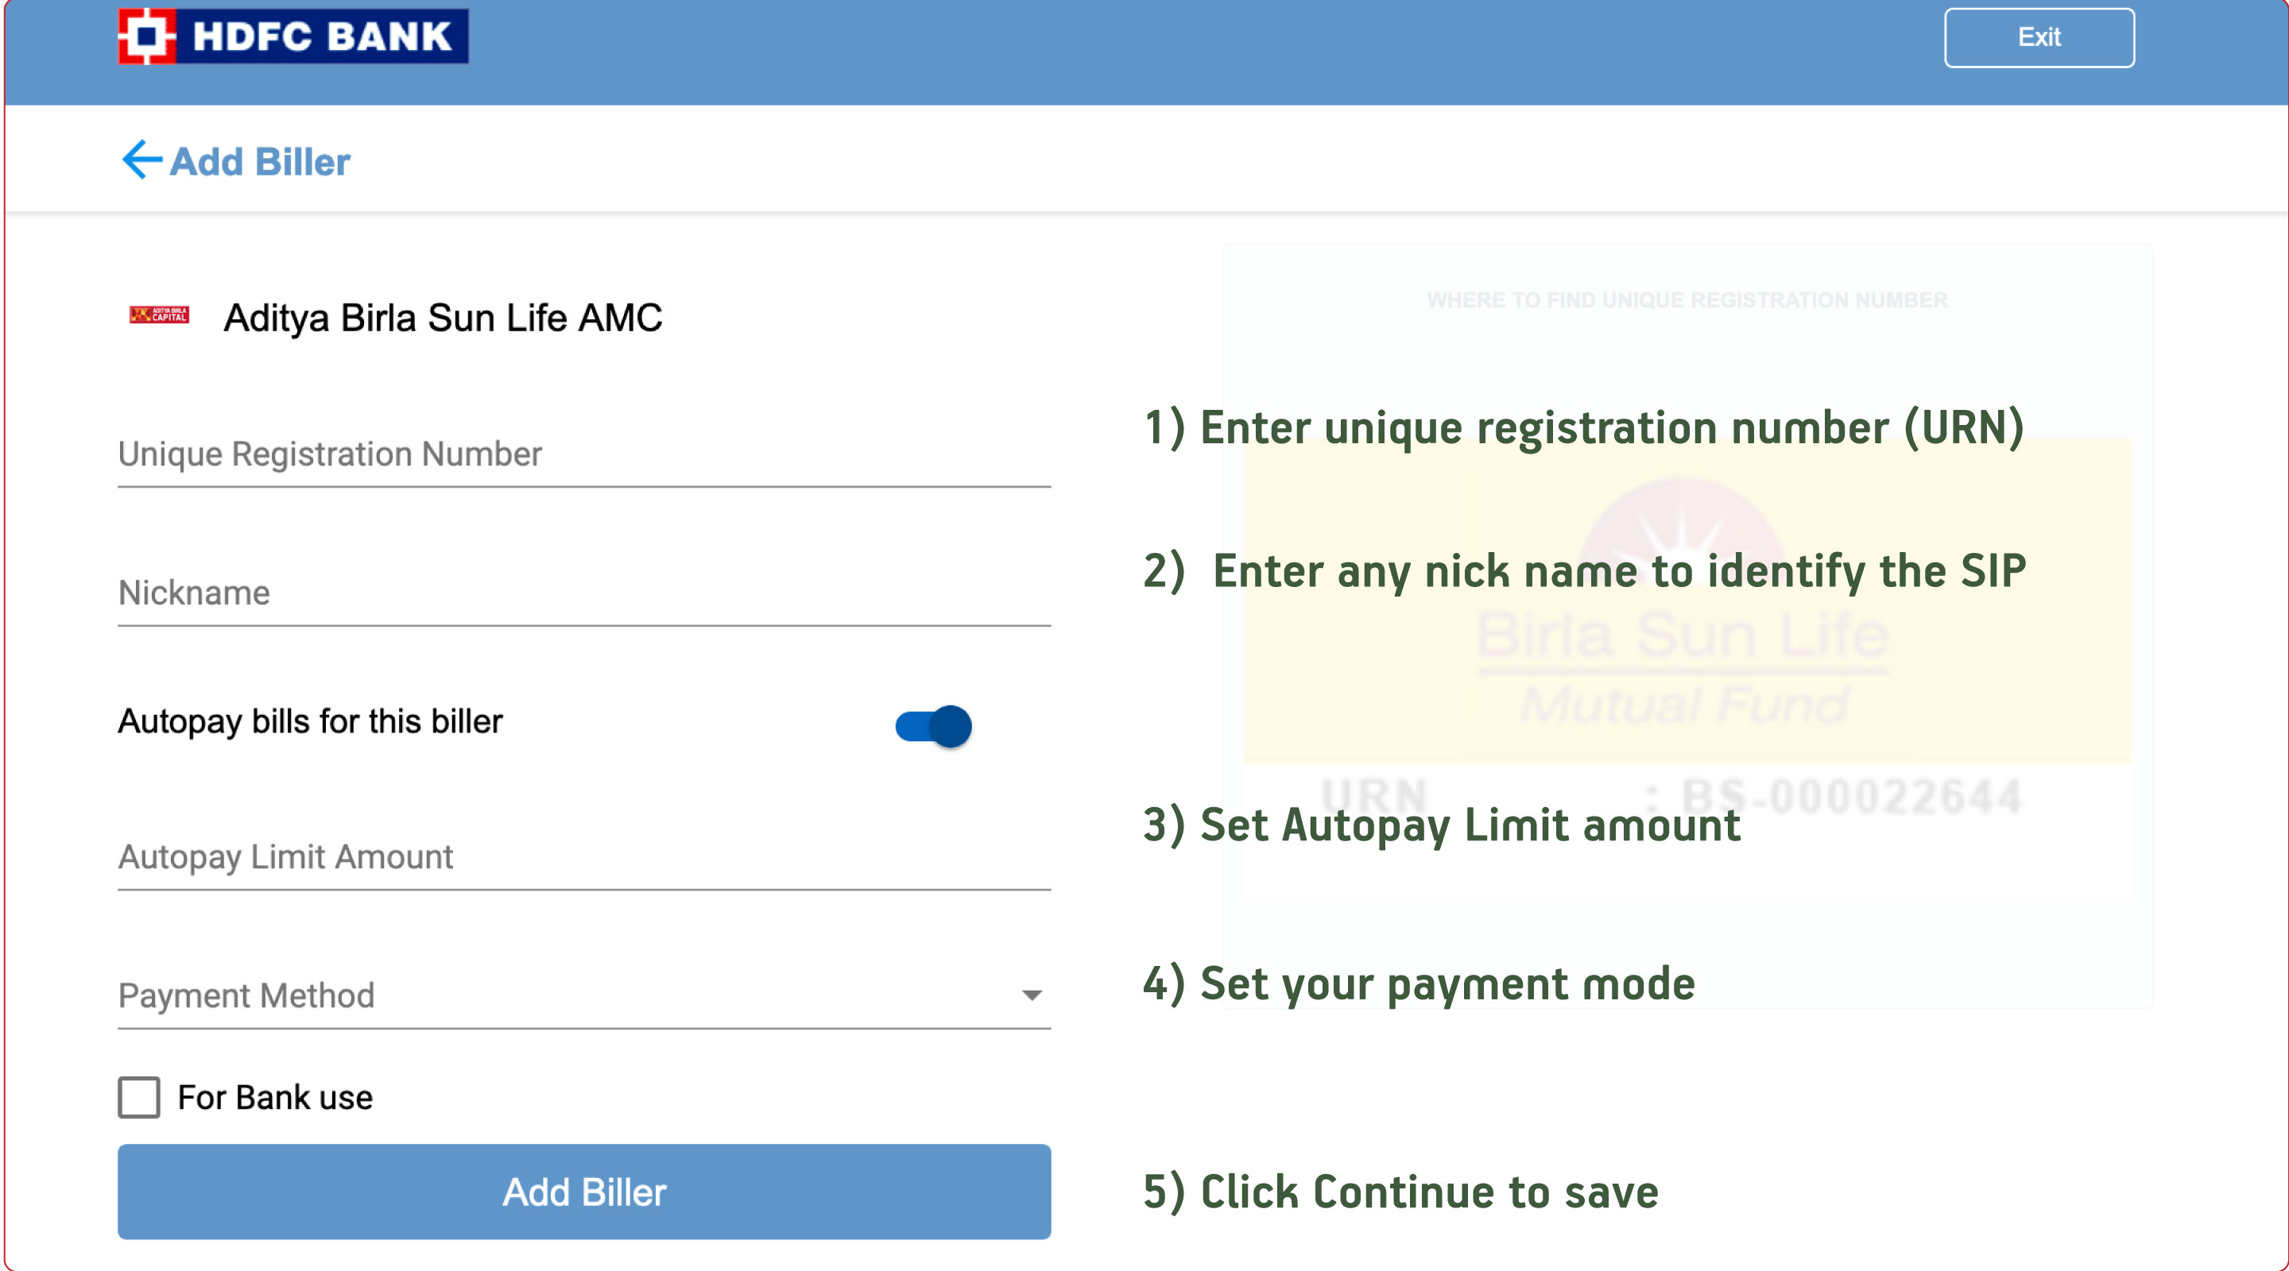Click the Aditya Birla Sun Life AMC name

coord(443,318)
